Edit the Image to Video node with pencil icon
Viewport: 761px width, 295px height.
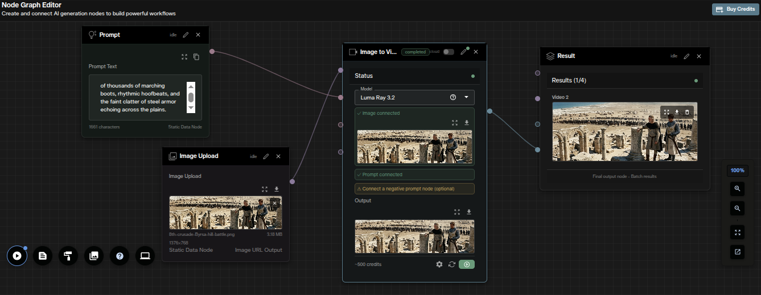(x=463, y=52)
